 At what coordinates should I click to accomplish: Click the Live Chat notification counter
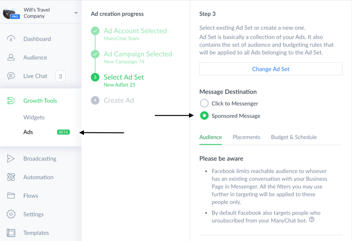tap(60, 76)
